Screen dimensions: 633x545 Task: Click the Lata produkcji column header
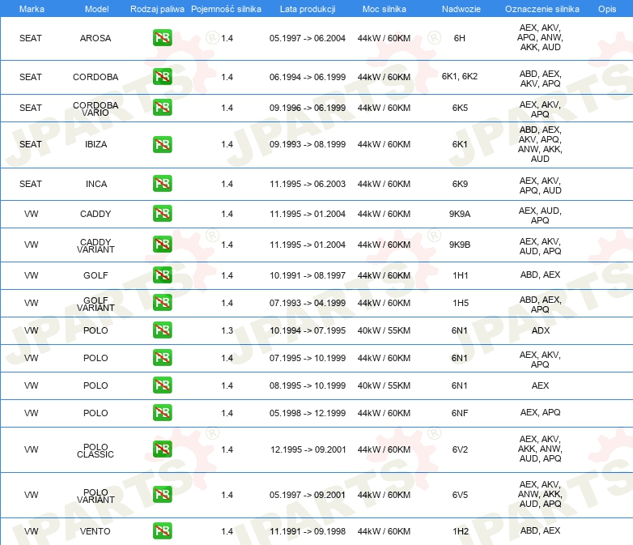pyautogui.click(x=308, y=9)
